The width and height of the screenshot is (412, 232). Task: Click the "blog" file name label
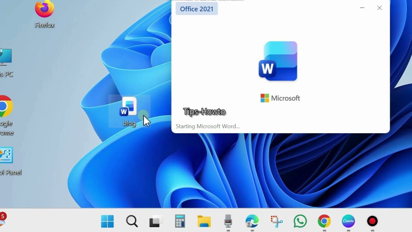[129, 123]
